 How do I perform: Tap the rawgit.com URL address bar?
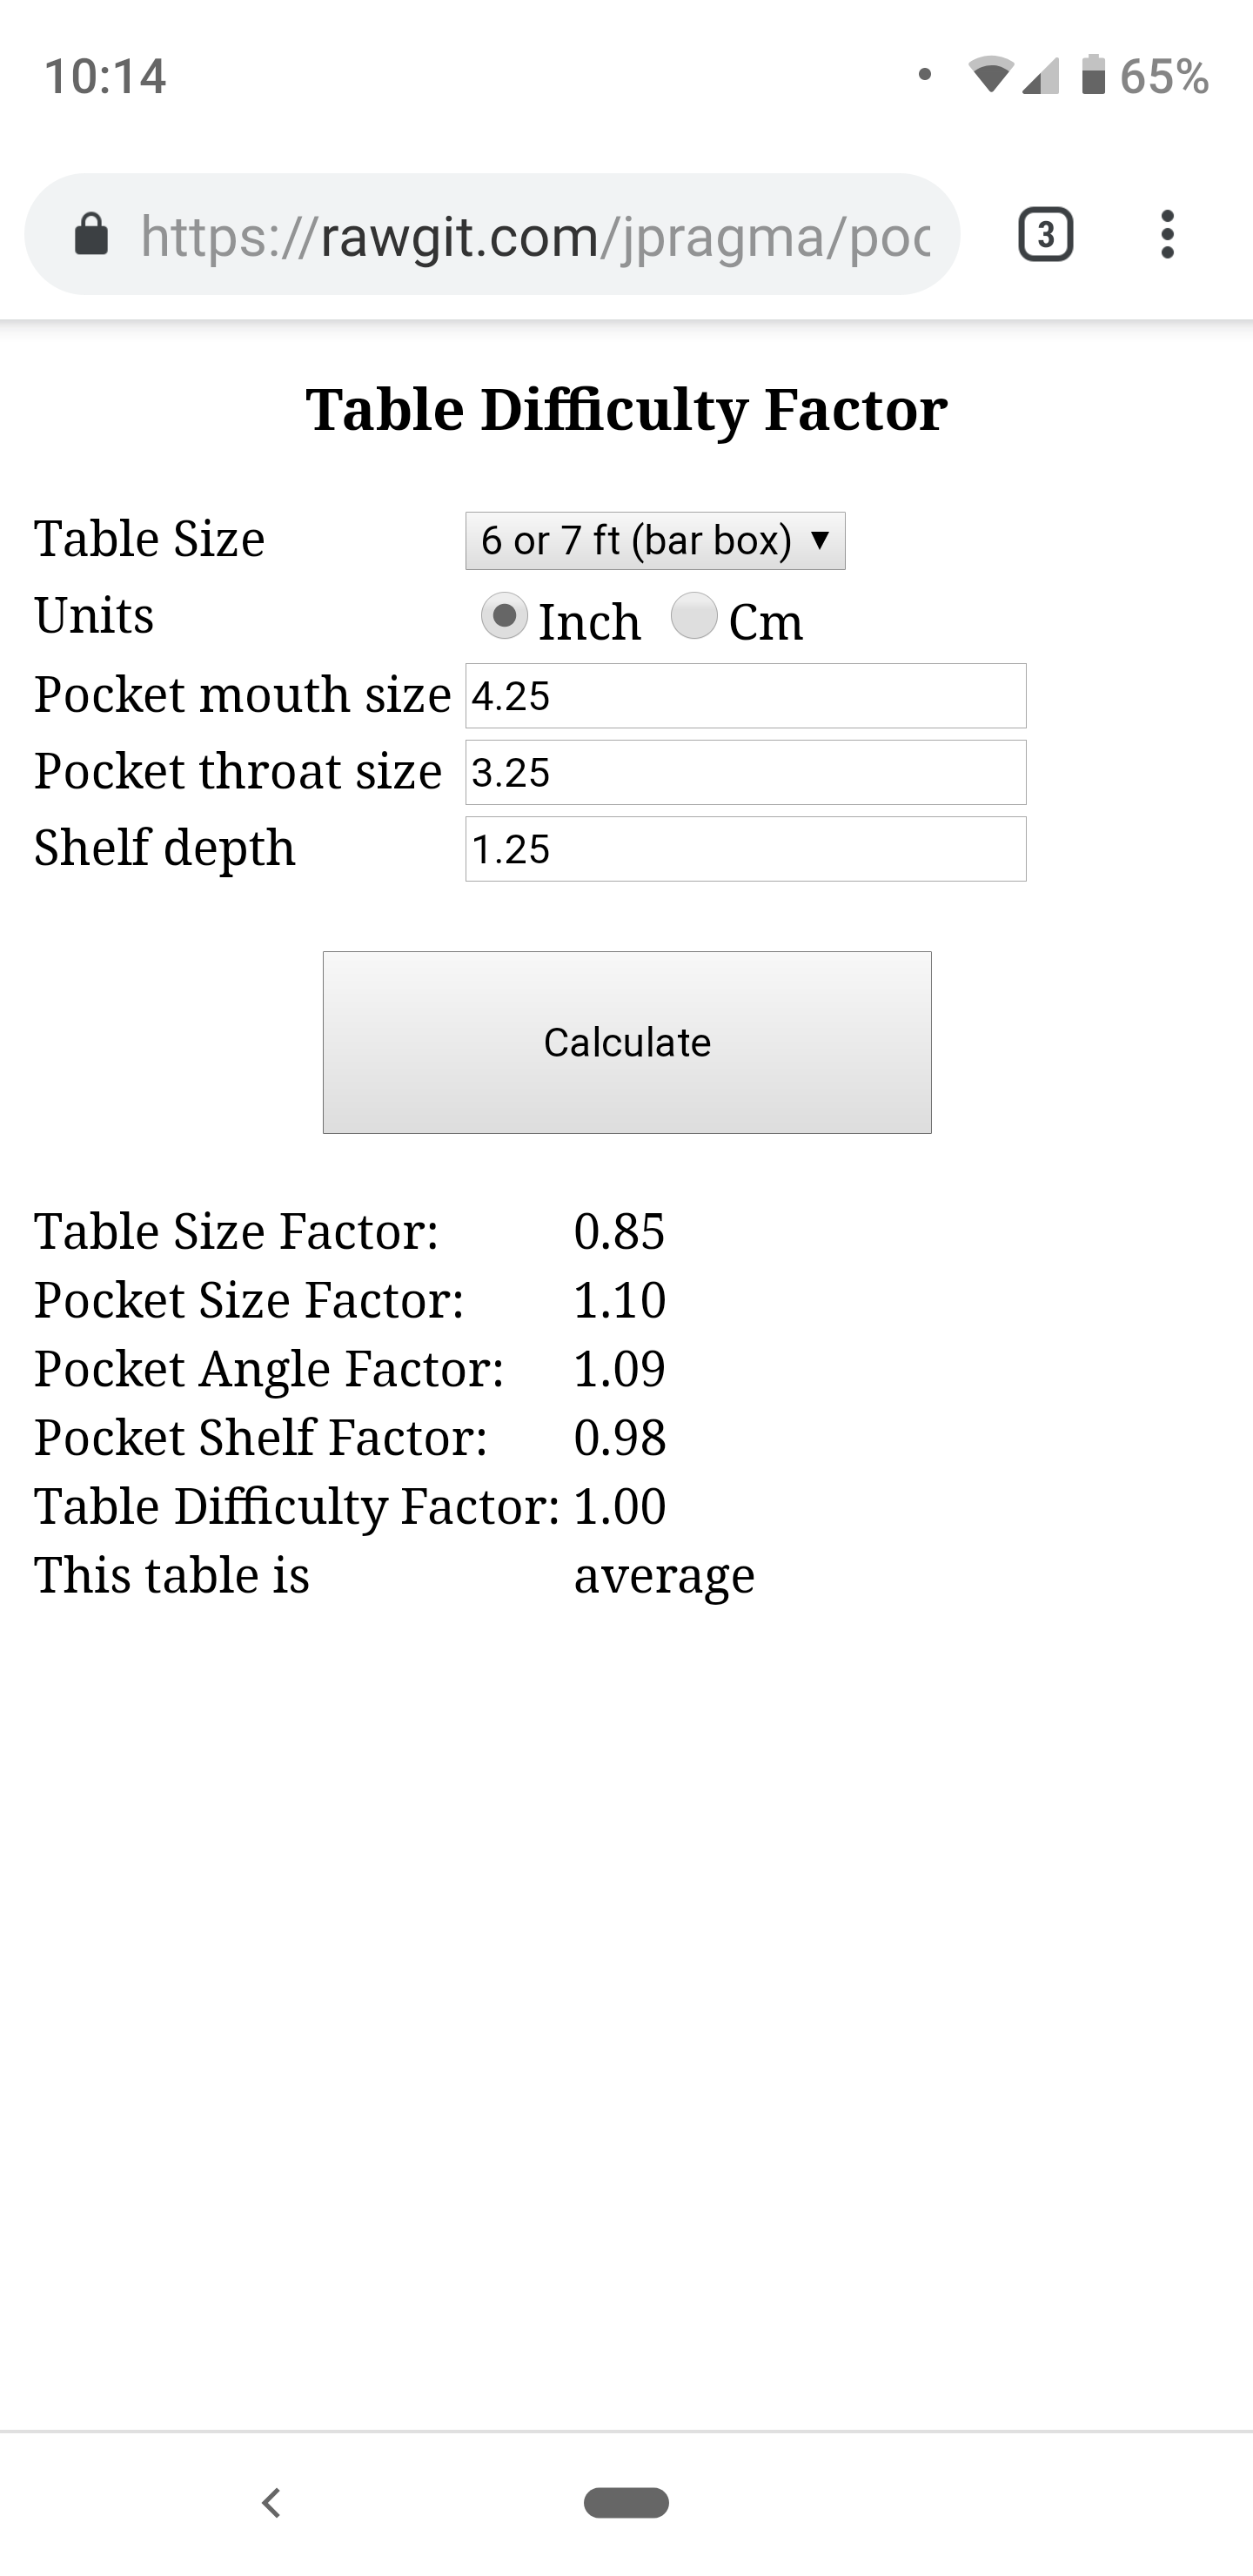click(535, 235)
